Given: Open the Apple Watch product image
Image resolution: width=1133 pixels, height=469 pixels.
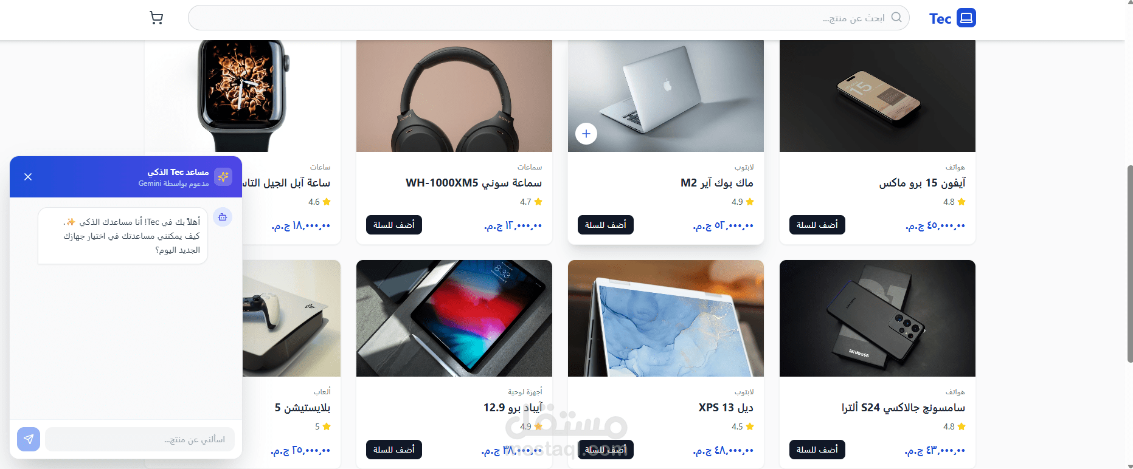Looking at the screenshot, I should tap(242, 96).
